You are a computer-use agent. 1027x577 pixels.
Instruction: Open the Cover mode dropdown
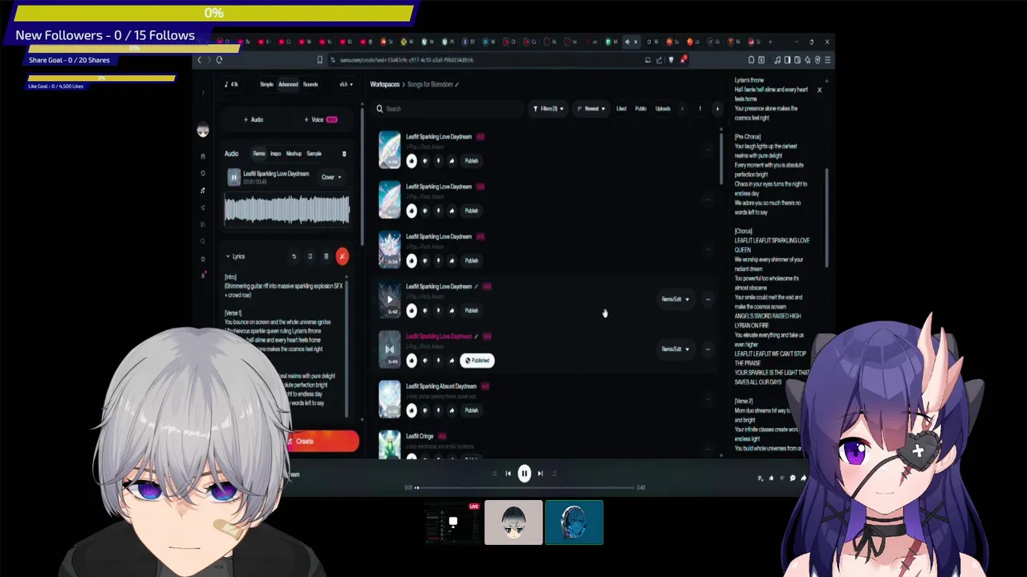point(331,177)
